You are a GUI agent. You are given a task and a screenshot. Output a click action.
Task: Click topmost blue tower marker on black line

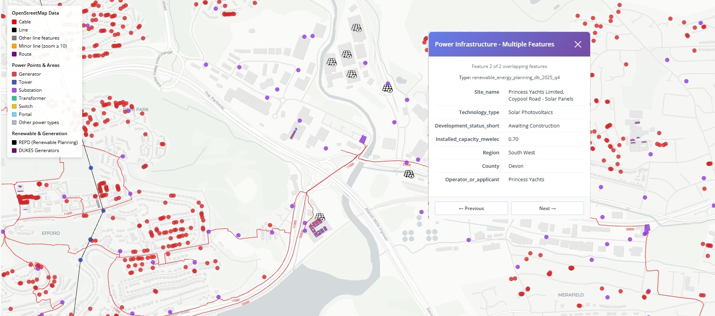coord(91,168)
